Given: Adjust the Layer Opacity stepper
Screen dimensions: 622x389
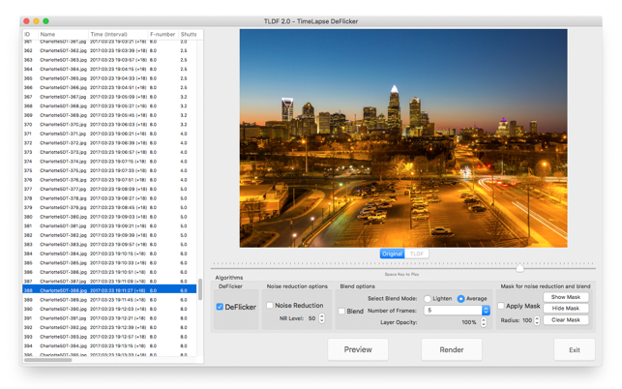Looking at the screenshot, I should (x=484, y=322).
